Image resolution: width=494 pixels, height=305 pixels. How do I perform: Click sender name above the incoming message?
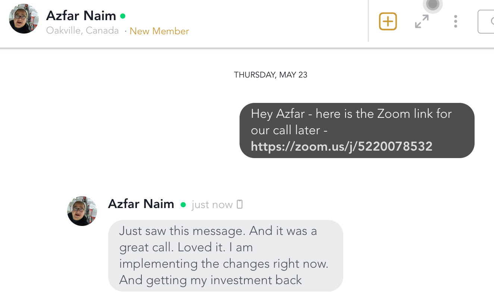(x=141, y=204)
